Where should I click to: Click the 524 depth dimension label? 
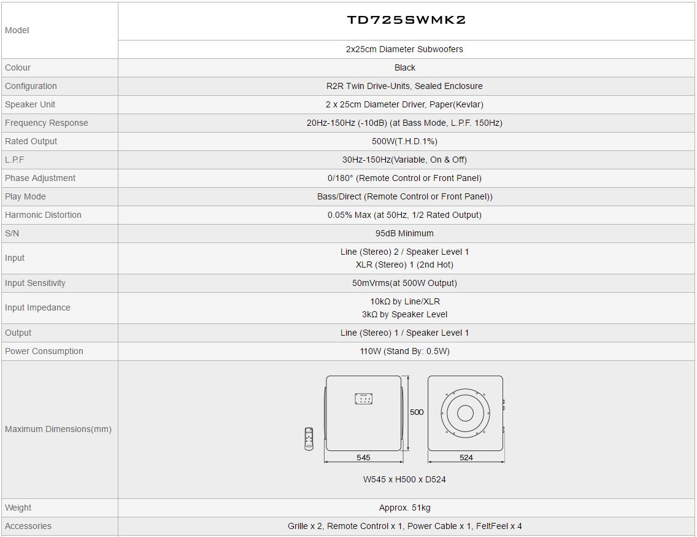466,457
